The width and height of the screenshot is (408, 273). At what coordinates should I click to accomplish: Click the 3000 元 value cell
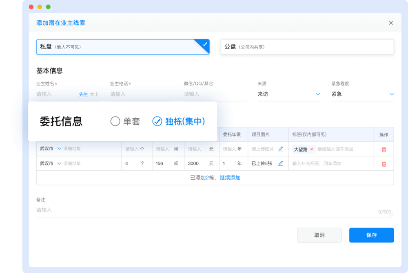pos(202,163)
